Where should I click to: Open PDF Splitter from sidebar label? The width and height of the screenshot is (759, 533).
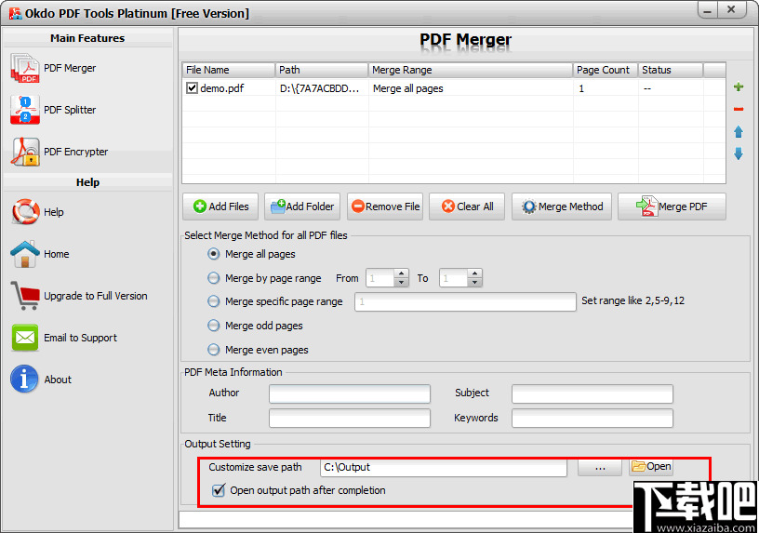click(x=70, y=110)
